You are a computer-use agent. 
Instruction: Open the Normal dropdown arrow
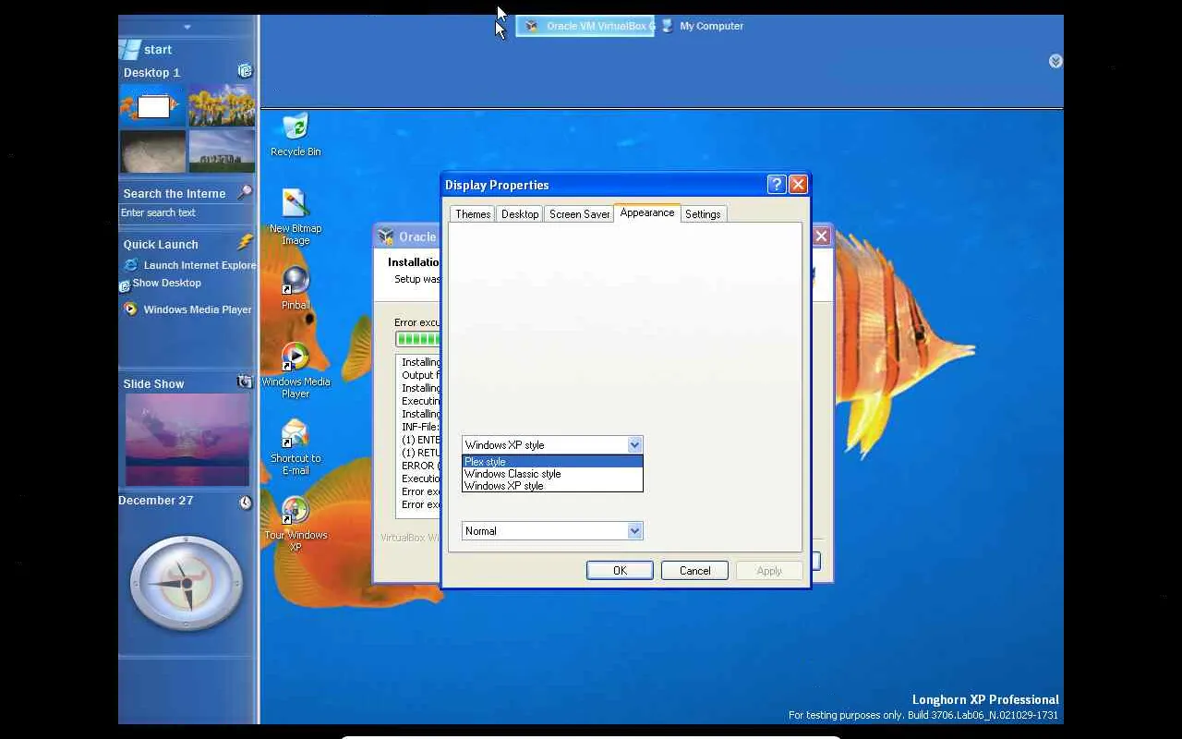(x=634, y=531)
